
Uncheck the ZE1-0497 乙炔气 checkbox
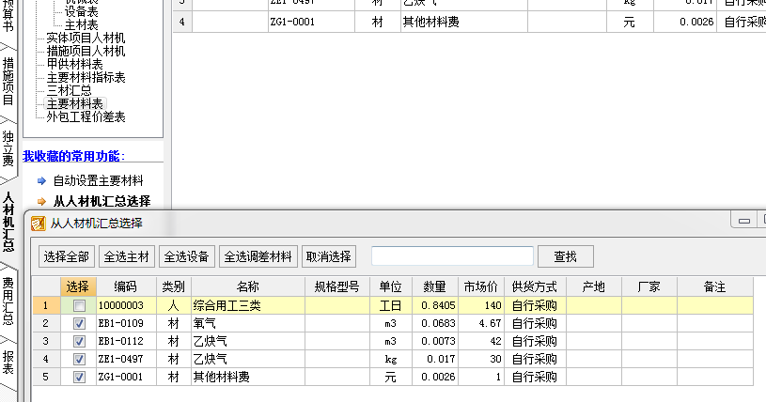point(79,359)
